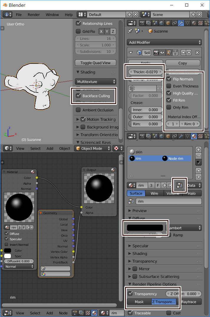Toggle Solidify viewport visibility eye icon
Screen dimensions: 210x317
(162, 53)
